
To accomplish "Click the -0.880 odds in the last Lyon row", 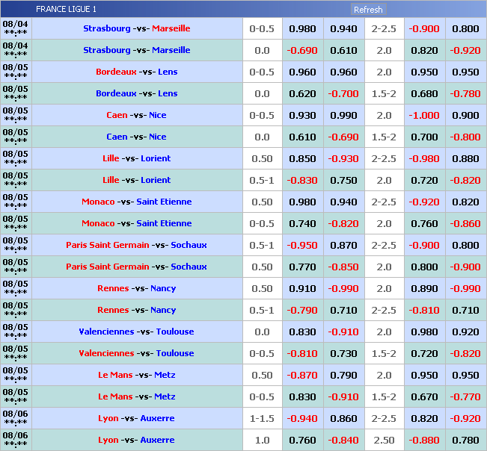I will click(x=424, y=441).
